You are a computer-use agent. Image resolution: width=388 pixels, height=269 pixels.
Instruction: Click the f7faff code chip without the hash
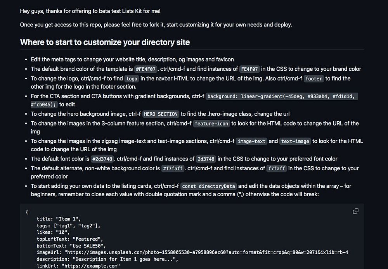point(277,169)
